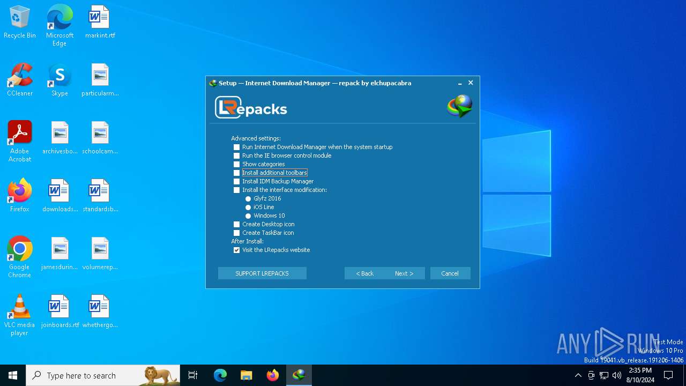Viewport: 686px width, 386px height.
Task: Launch Firefox from desktop shortcut
Action: pyautogui.click(x=20, y=196)
